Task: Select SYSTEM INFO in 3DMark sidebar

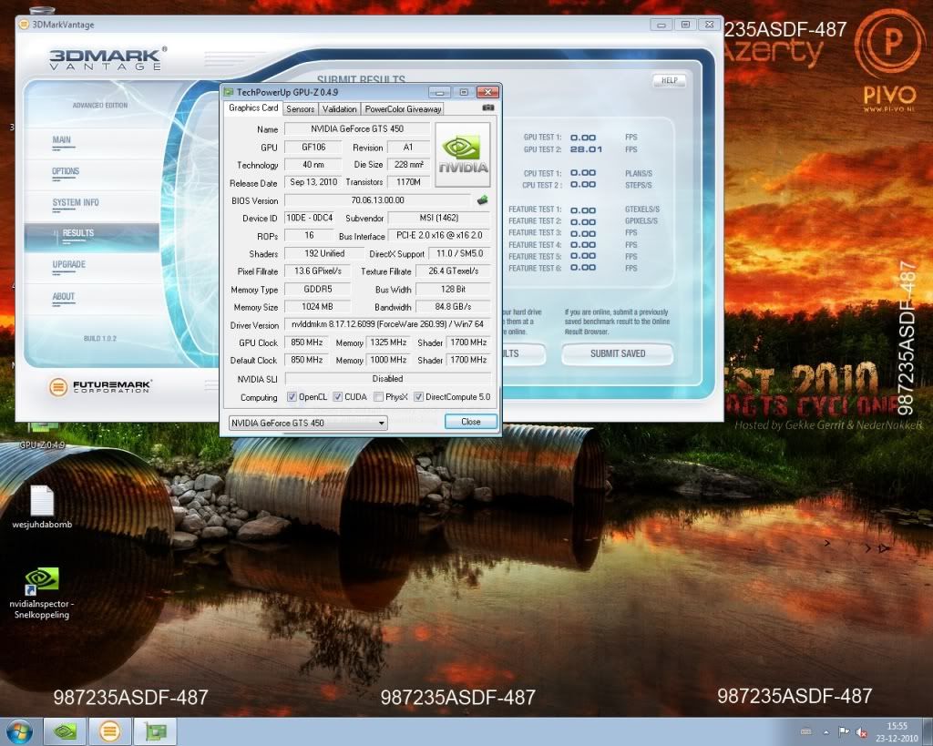Action: point(76,202)
